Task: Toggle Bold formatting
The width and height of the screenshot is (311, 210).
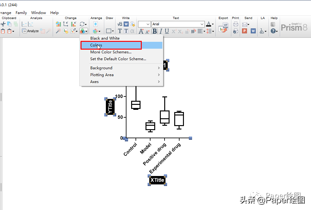Action: coord(155,31)
